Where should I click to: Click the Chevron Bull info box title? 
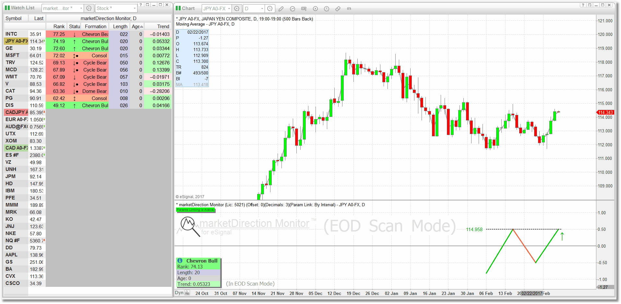point(202,261)
